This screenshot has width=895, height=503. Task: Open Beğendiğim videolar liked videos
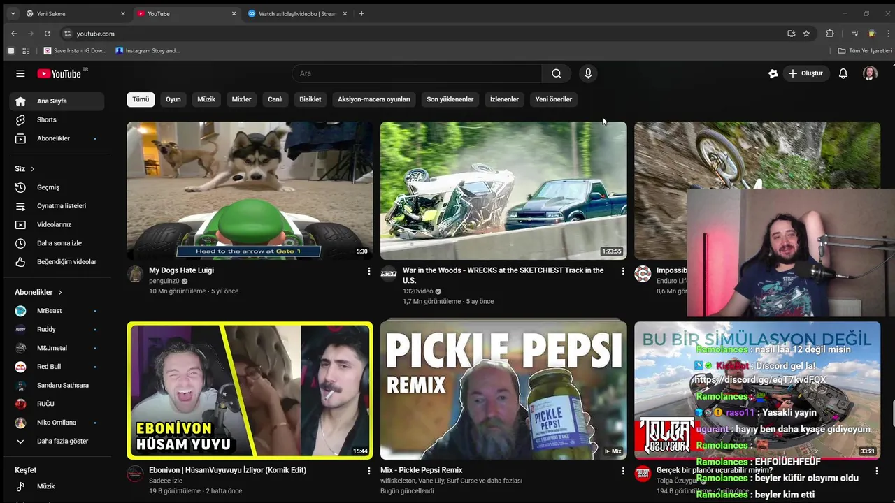pyautogui.click(x=57, y=262)
